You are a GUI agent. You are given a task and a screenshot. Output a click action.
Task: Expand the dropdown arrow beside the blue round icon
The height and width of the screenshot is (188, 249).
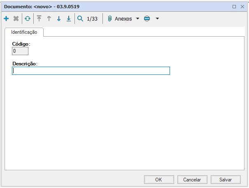[157, 19]
